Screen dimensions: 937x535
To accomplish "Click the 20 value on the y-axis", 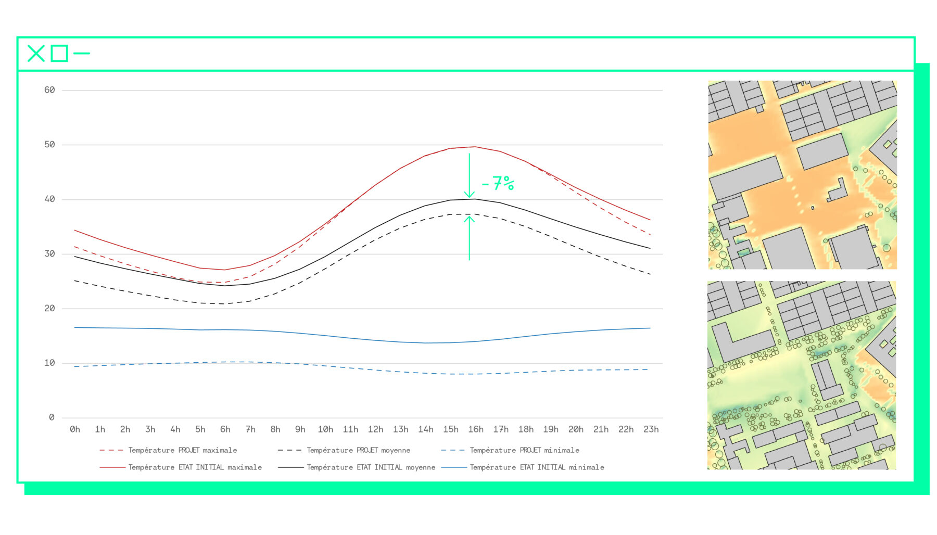I will click(x=49, y=309).
